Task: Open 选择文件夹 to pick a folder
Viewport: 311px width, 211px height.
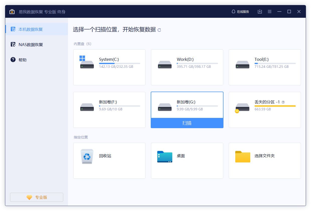Action: (243, 157)
